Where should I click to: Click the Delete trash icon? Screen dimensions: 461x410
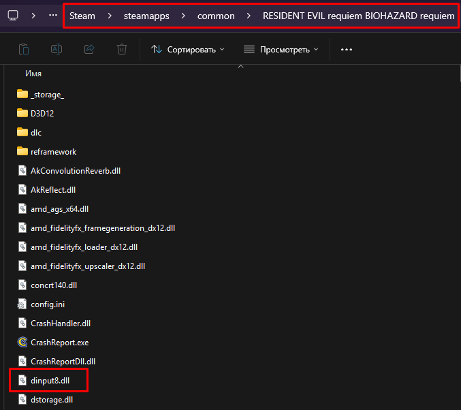[122, 49]
